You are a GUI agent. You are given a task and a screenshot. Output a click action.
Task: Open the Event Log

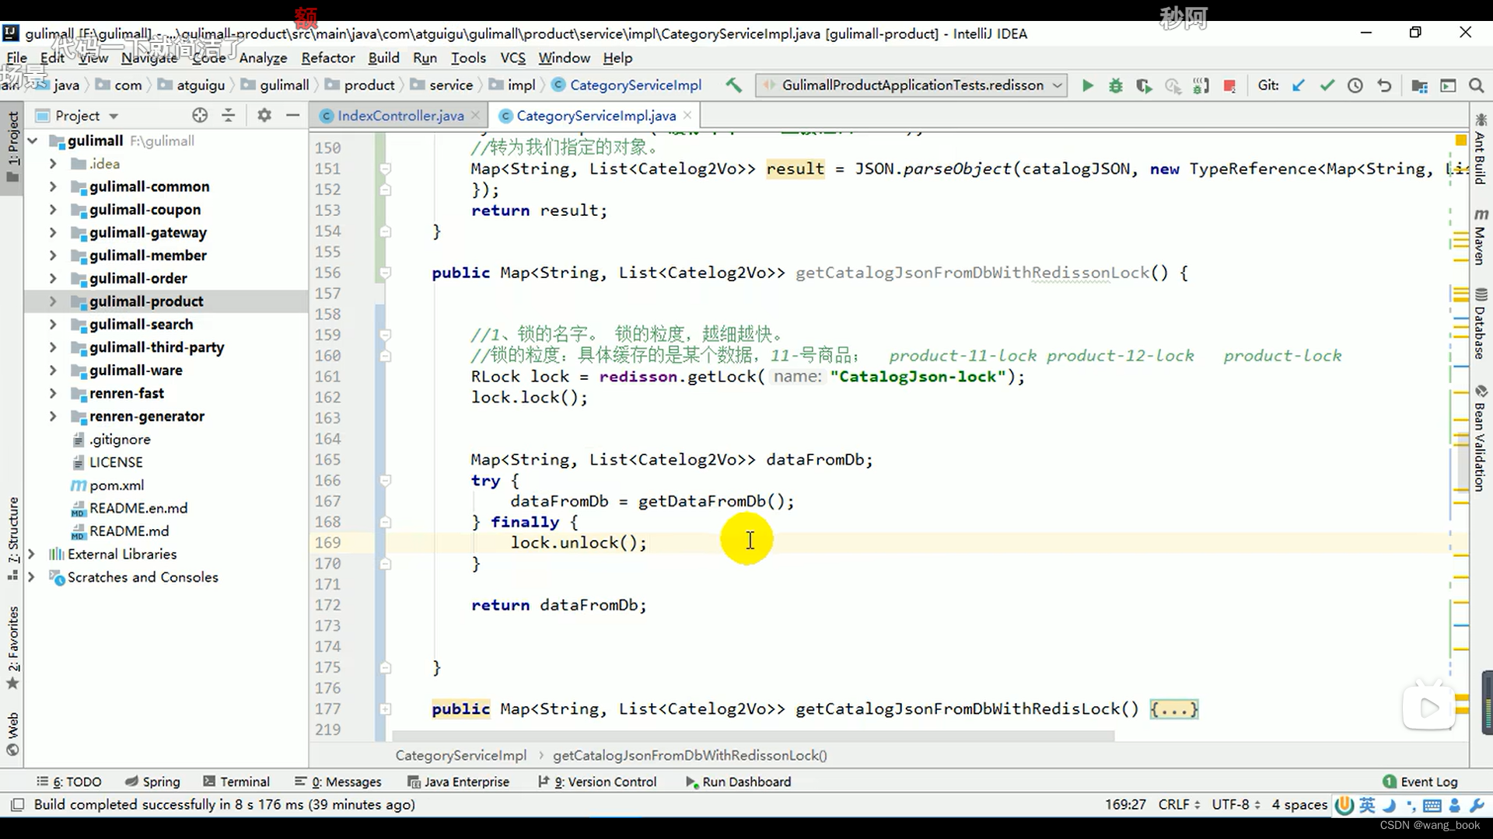1421,782
